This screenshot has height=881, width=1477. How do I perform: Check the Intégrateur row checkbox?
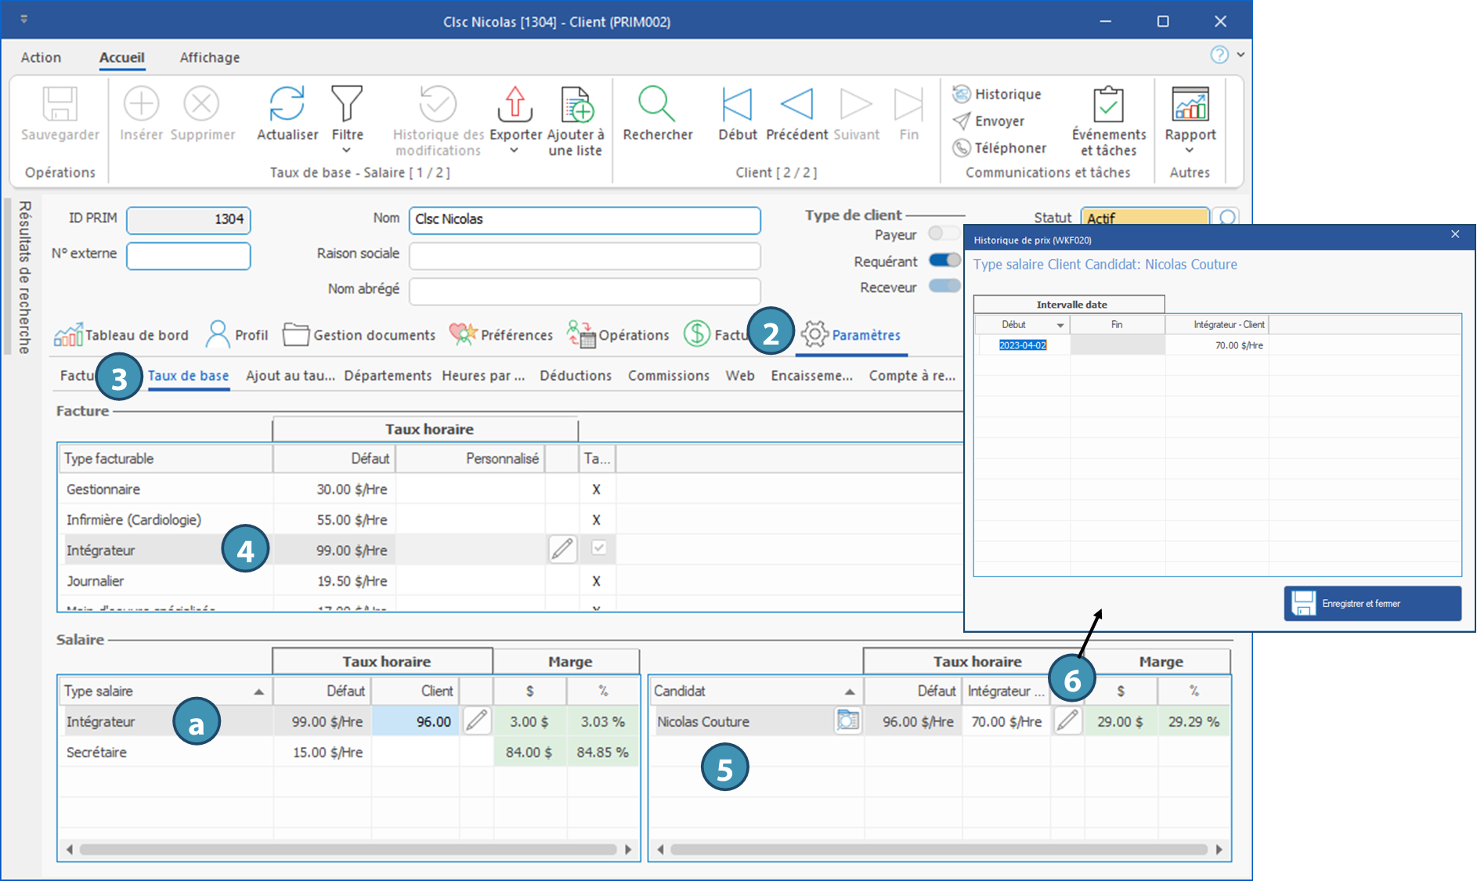(x=599, y=548)
